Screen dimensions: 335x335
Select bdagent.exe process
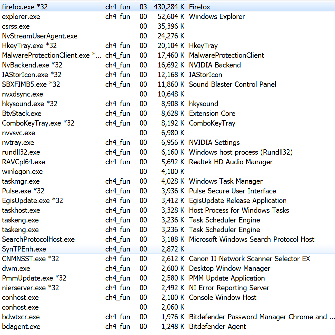click(x=21, y=326)
